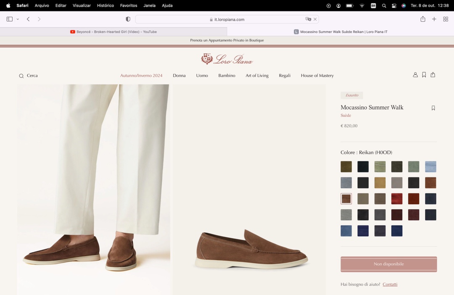454x295 pixels.
Task: Open macOS Control Center toggles
Action: coord(394,5)
